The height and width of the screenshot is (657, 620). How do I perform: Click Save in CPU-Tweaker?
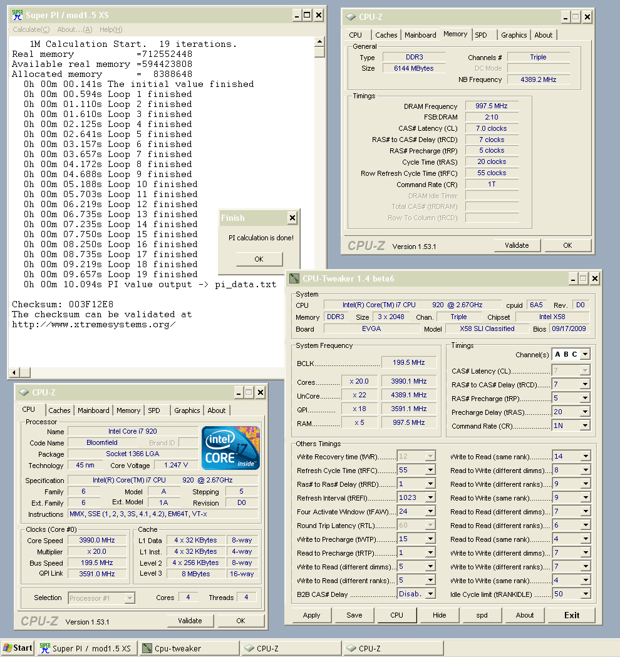pyautogui.click(x=354, y=615)
